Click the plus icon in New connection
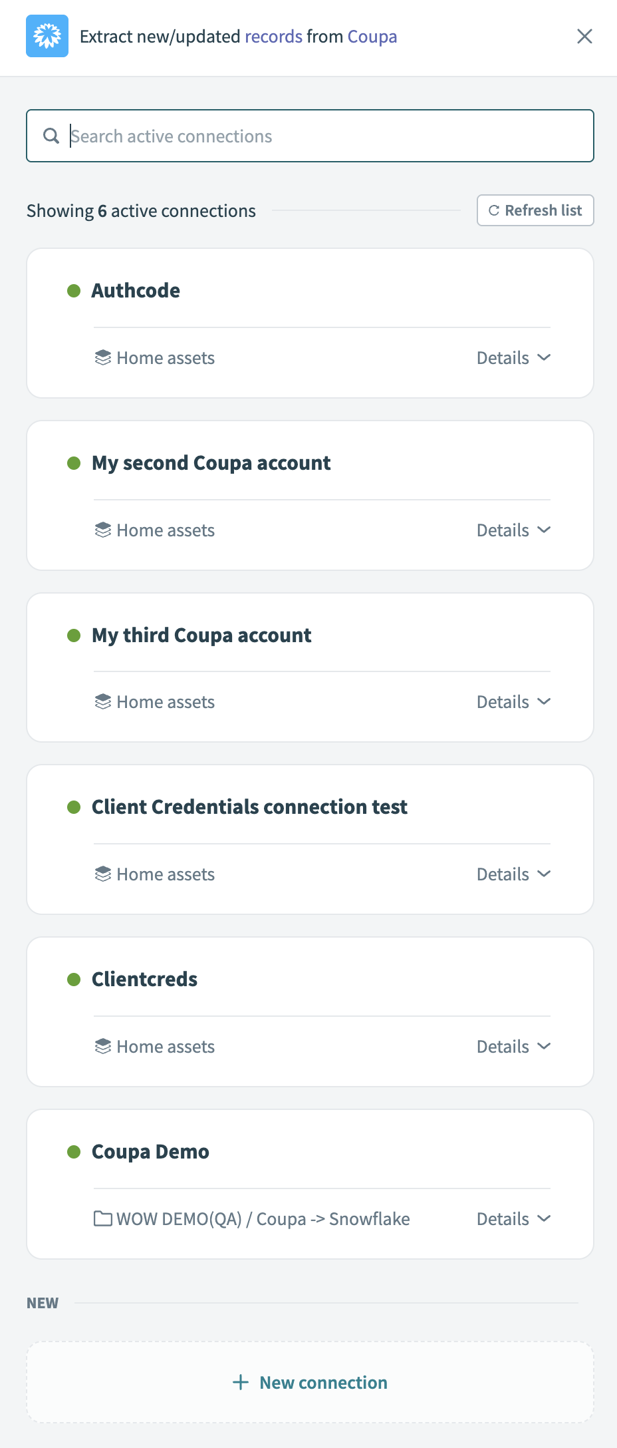This screenshot has height=1448, width=617. 240,1382
